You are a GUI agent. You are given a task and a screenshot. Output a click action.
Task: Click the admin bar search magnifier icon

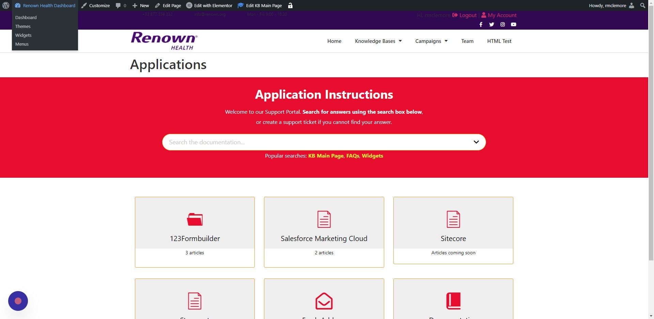[x=642, y=5]
